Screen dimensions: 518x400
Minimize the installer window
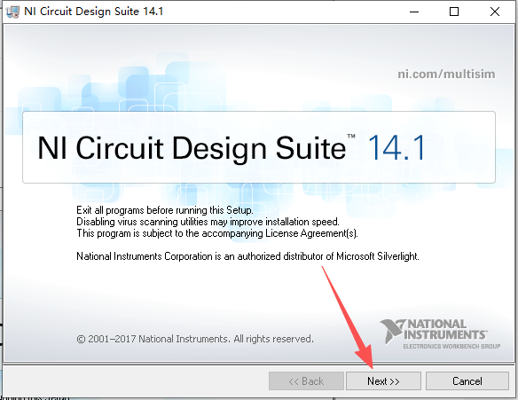tap(414, 12)
